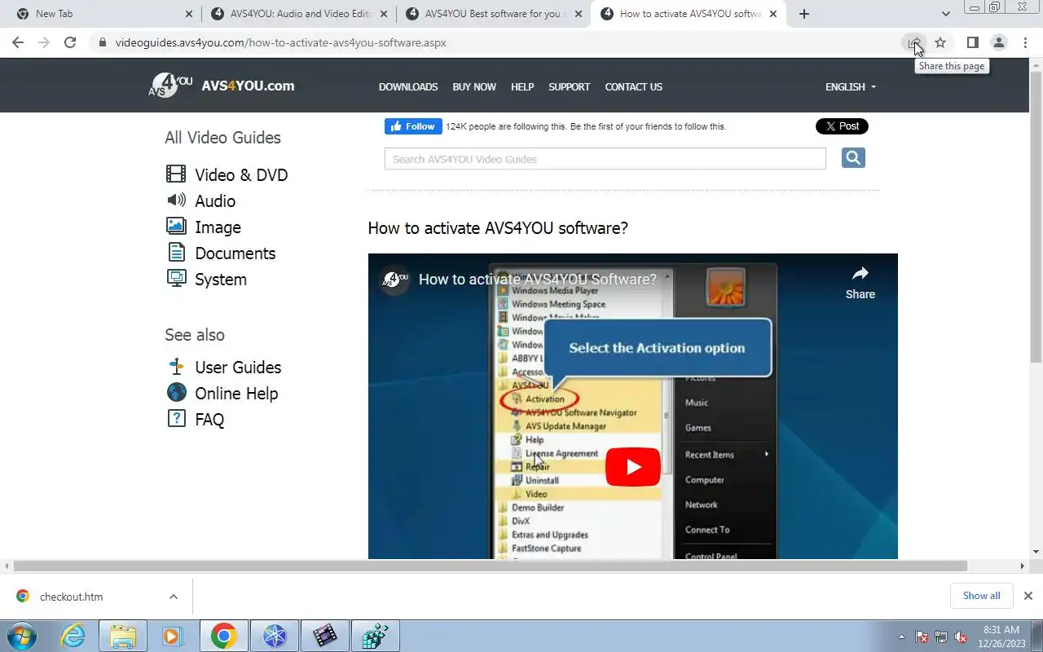Open the Documents guides category
Screen dimensions: 1043x652
[235, 253]
